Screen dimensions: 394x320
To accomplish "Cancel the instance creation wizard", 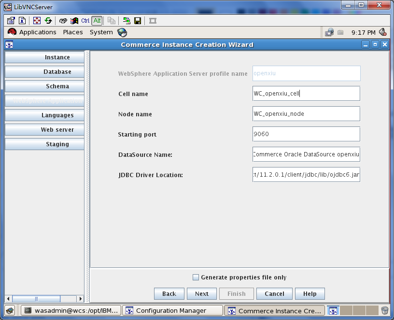I will click(274, 293).
